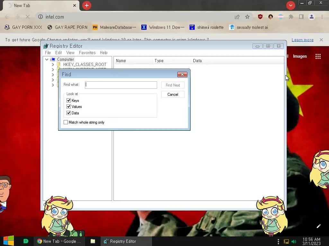
Task: Click the forward navigation arrow
Action: tap(17, 17)
